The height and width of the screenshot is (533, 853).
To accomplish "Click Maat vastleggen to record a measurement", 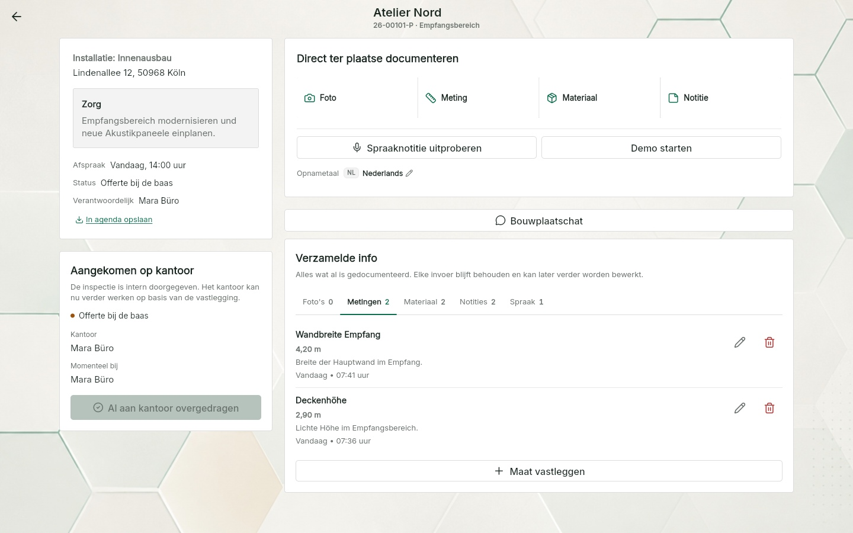I will pyautogui.click(x=539, y=471).
